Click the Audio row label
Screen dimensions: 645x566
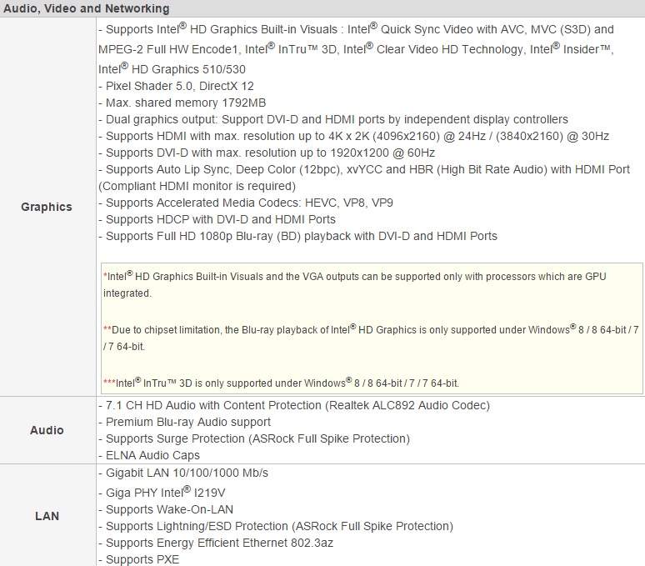coord(47,430)
